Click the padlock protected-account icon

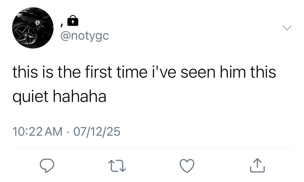pyautogui.click(x=73, y=21)
